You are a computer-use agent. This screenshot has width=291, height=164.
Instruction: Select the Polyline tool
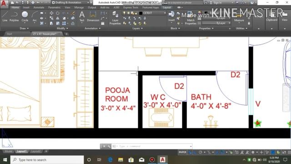[14, 16]
